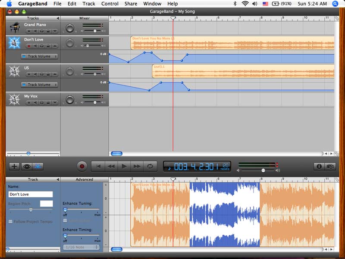Open Spotlight search in menu bar
Viewport: 345px width, 259px height.
(335, 4)
